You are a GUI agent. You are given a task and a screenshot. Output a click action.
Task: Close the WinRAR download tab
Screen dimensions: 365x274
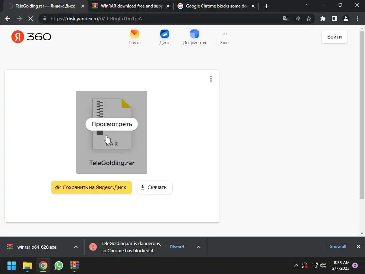168,6
